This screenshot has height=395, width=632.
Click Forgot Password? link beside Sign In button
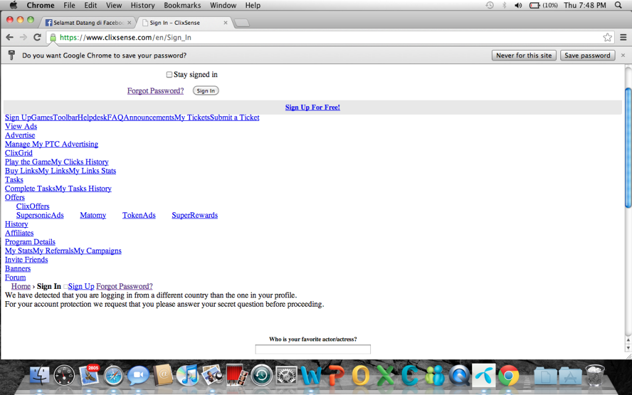click(156, 91)
